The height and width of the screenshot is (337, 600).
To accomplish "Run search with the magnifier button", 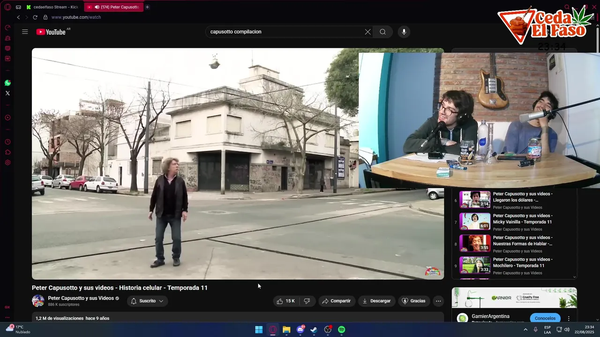I will click(x=383, y=32).
